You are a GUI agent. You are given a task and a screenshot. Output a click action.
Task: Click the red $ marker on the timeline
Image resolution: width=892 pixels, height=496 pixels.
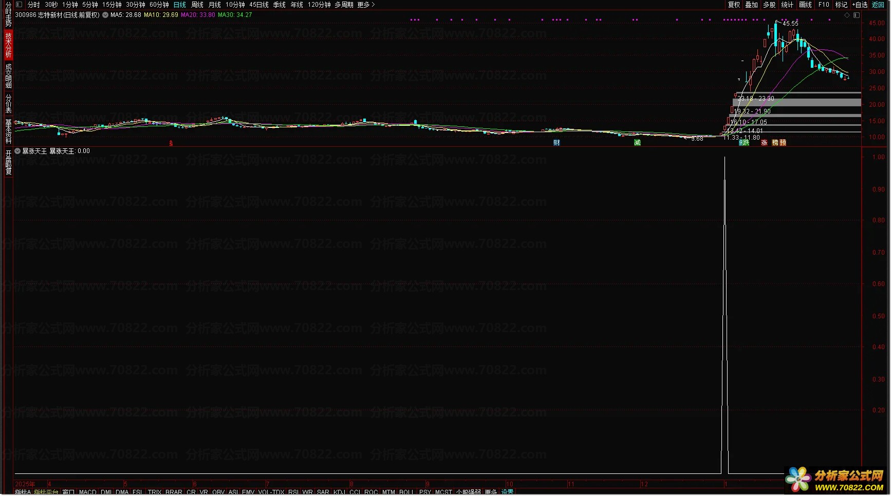pos(171,143)
